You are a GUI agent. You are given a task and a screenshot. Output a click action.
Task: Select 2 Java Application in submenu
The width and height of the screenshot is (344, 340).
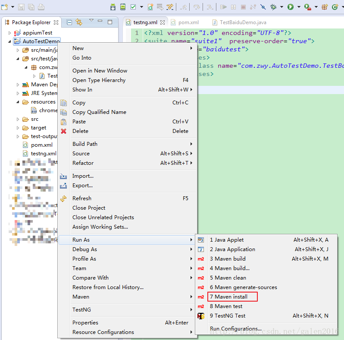(x=266, y=249)
